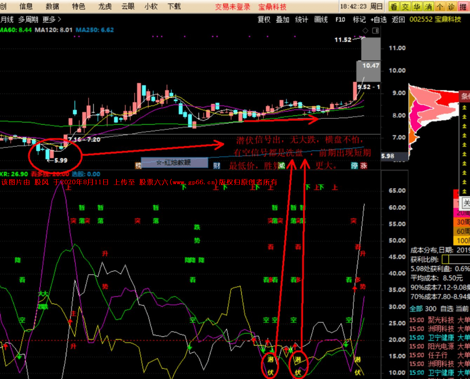
Task: Click the 获利比例 progress bar
Action: (x=456, y=259)
